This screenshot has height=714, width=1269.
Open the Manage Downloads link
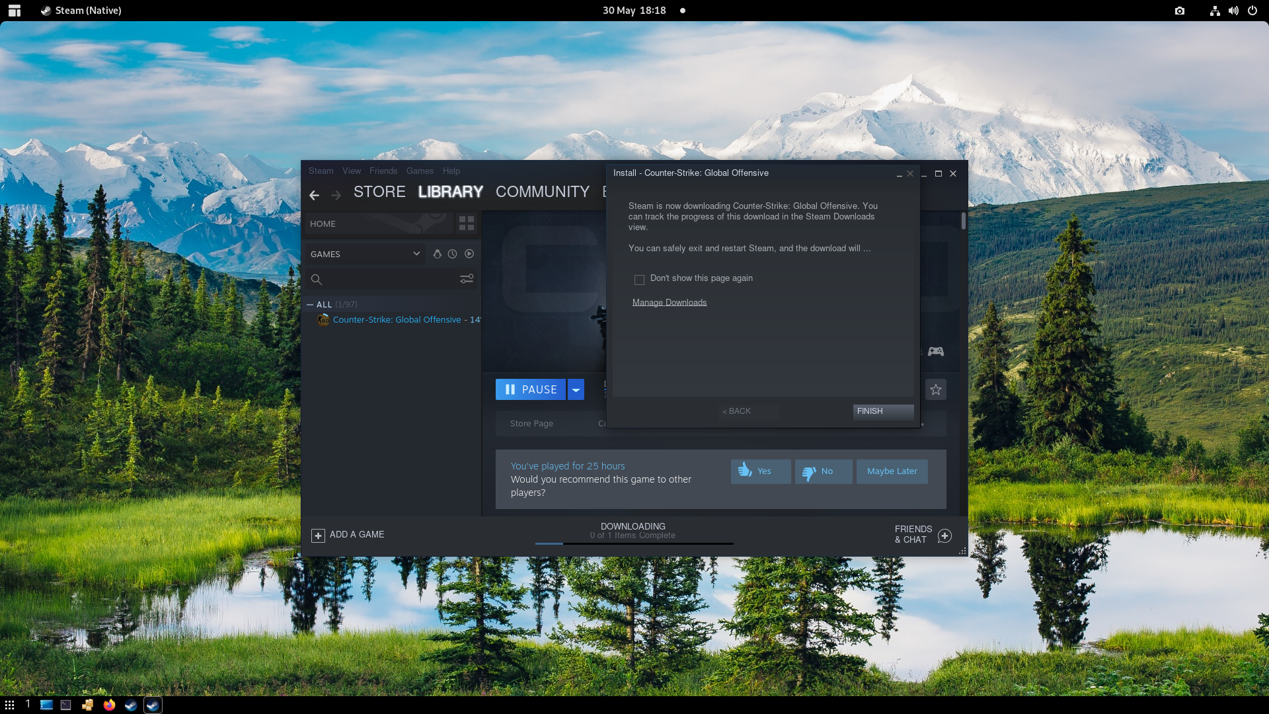point(669,303)
